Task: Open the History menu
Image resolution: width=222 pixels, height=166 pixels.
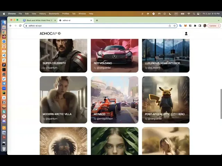Action: pyautogui.click(x=42, y=14)
